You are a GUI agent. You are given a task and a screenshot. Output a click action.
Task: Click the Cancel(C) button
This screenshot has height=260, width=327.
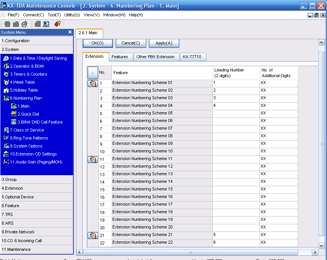coord(131,43)
